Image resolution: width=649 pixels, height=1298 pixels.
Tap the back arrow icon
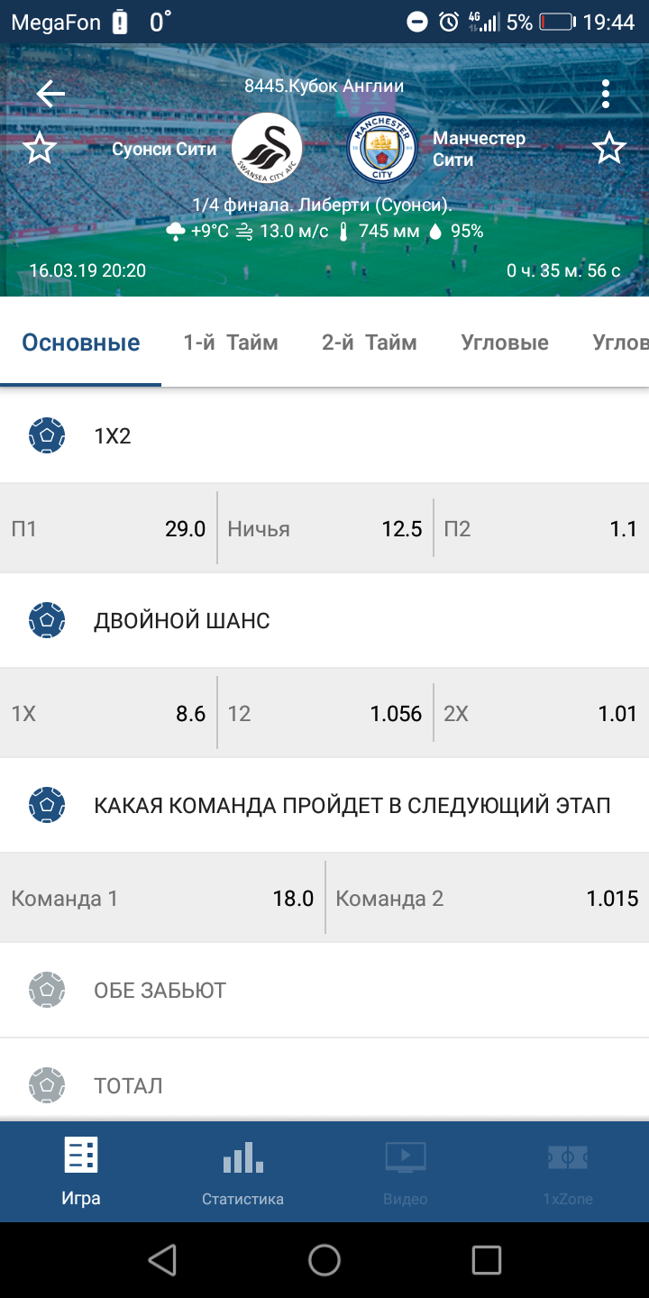[50, 93]
